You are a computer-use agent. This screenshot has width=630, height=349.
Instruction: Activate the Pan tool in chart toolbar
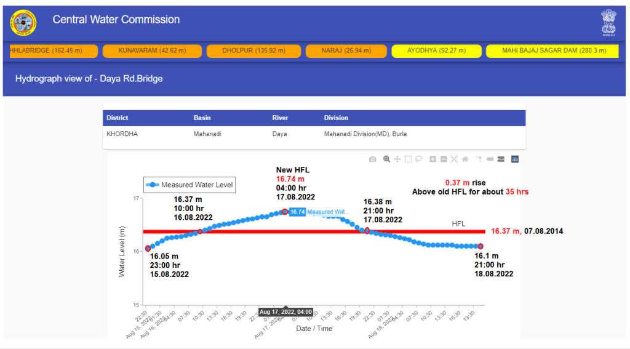click(397, 159)
